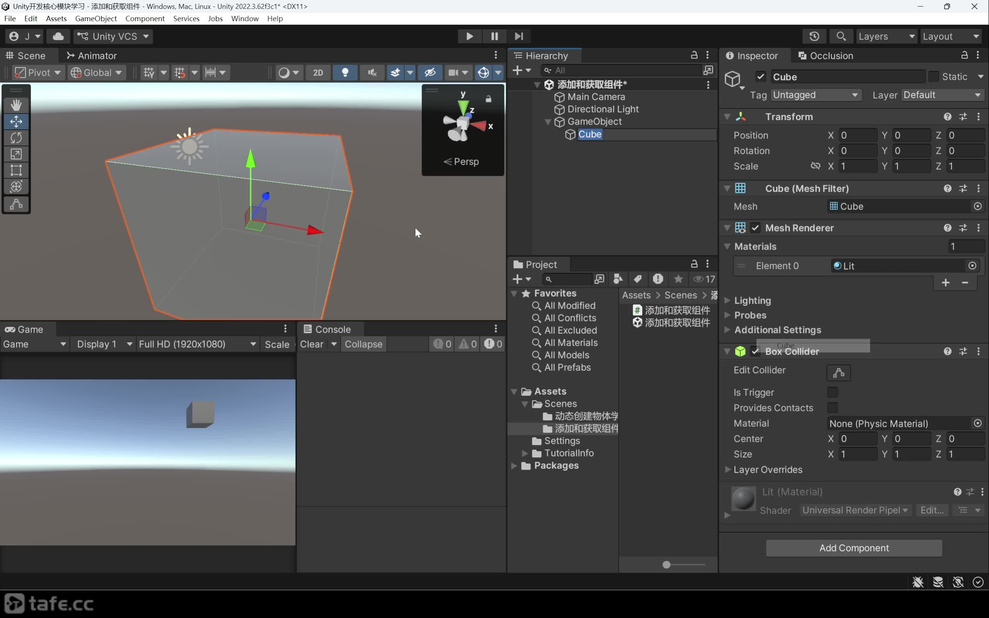Screen dimensions: 989x618
Task: Remove material element with minus button
Action: [x=965, y=283]
